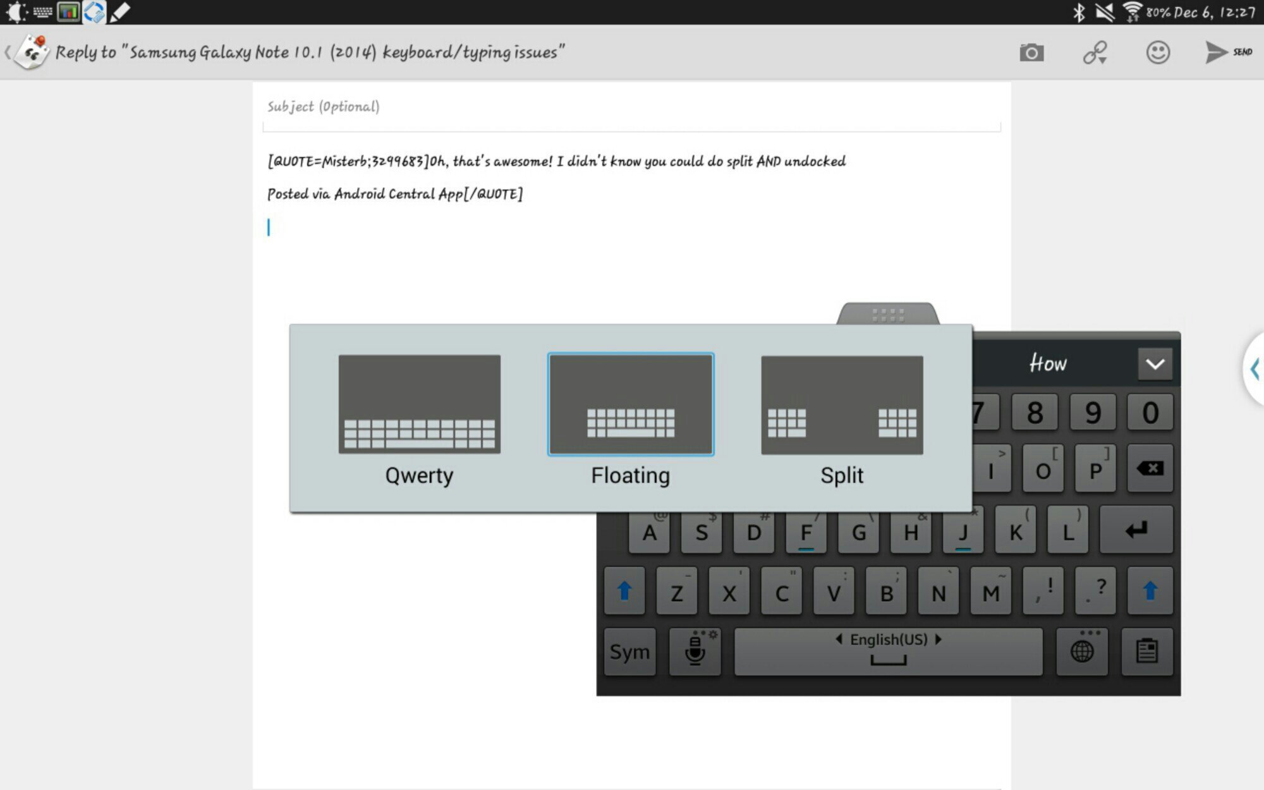Tap the keyboard drag handle tab
The width and height of the screenshot is (1264, 790).
[x=888, y=314]
